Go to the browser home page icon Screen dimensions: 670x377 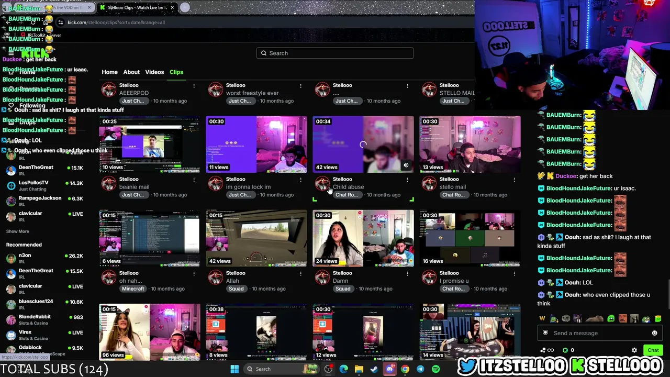(46, 23)
